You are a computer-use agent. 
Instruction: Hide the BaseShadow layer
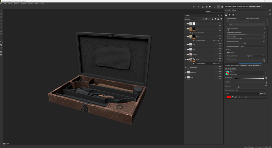tap(185, 67)
